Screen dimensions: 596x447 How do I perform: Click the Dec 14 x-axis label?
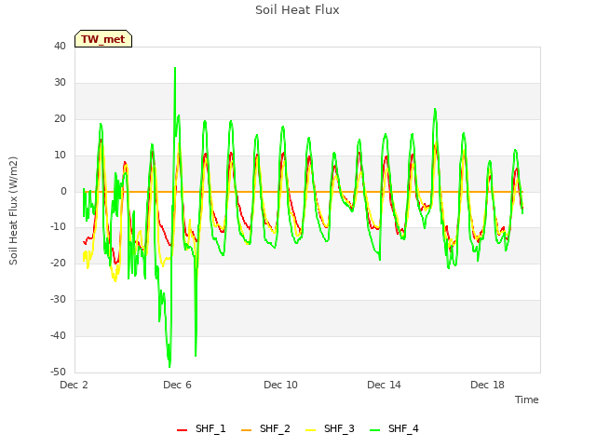click(x=384, y=385)
